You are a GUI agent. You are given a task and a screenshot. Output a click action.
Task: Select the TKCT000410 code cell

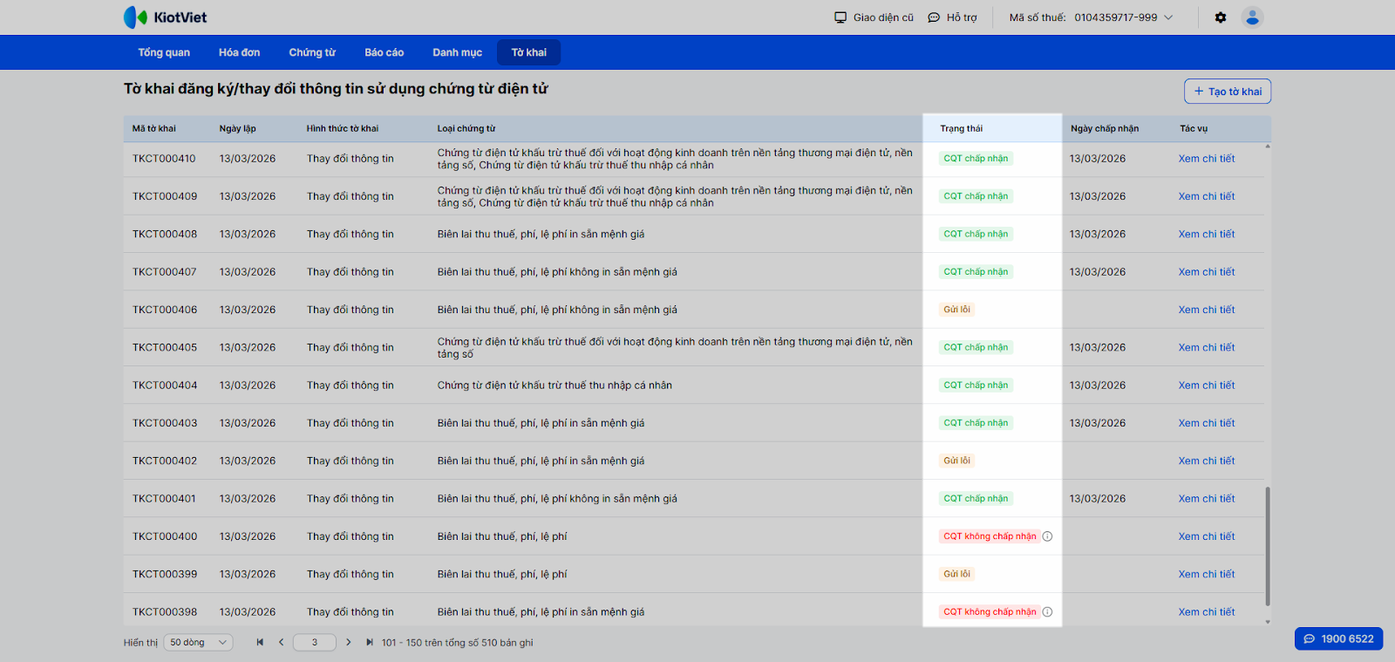click(x=164, y=159)
